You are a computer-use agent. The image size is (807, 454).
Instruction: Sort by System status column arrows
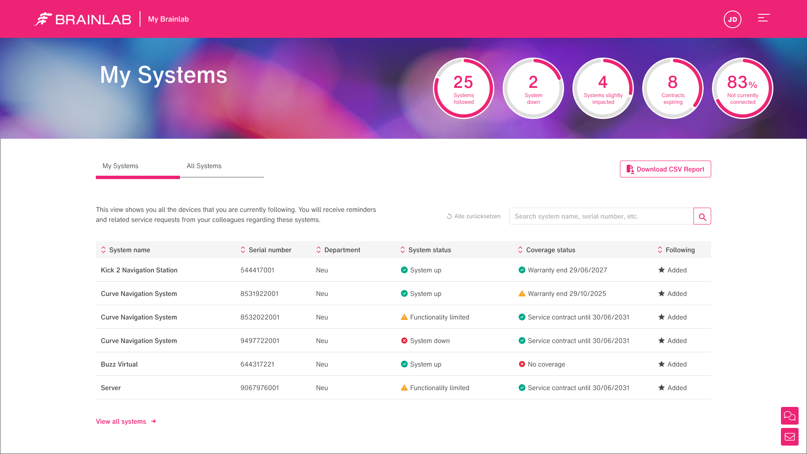click(403, 250)
